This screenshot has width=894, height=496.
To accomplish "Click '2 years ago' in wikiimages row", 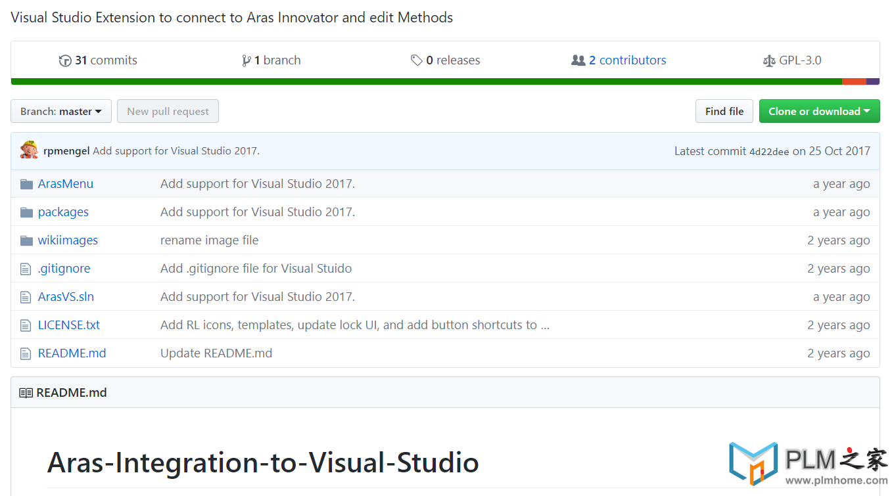I will pos(839,240).
